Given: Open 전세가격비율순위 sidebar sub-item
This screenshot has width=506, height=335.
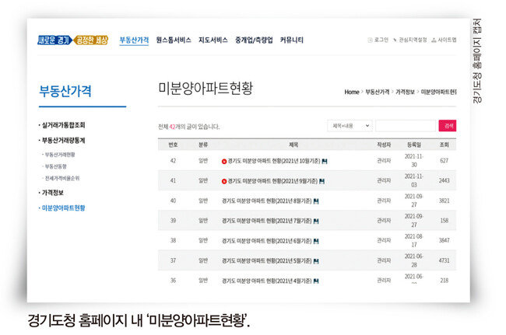Looking at the screenshot, I should coord(62,178).
